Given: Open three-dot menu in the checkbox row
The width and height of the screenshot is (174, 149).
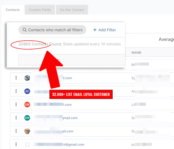Looking at the screenshot, I should click(16, 144).
